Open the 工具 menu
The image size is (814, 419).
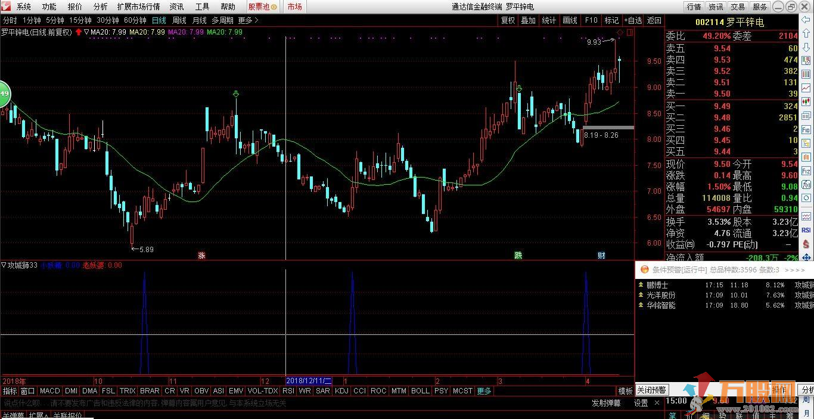click(203, 7)
